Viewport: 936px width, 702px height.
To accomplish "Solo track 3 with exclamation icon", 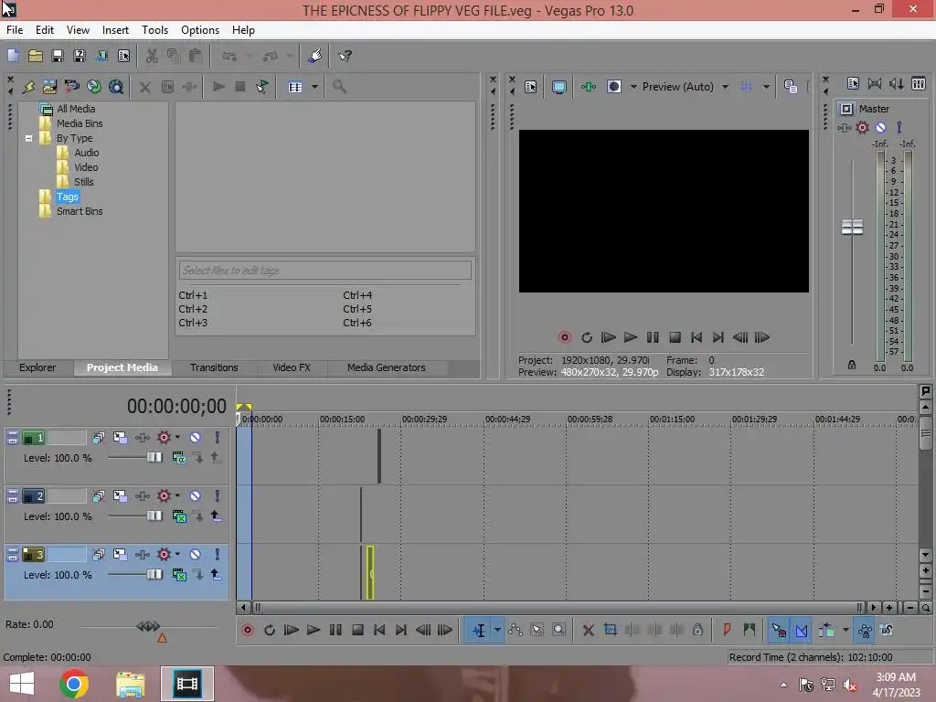I will point(218,555).
